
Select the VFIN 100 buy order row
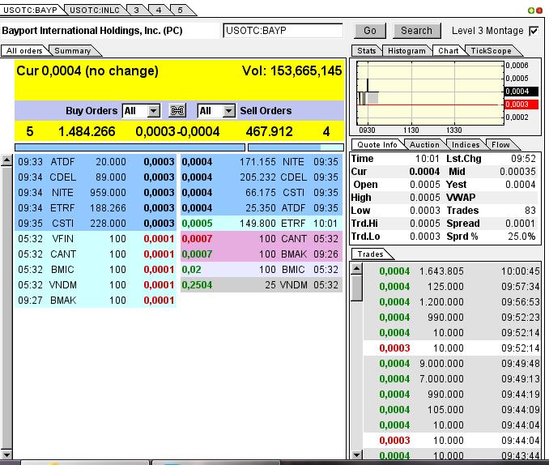[x=96, y=239]
